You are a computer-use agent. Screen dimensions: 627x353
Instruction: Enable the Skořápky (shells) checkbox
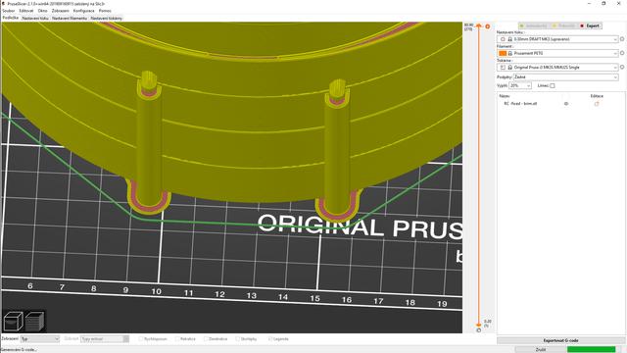coord(237,339)
